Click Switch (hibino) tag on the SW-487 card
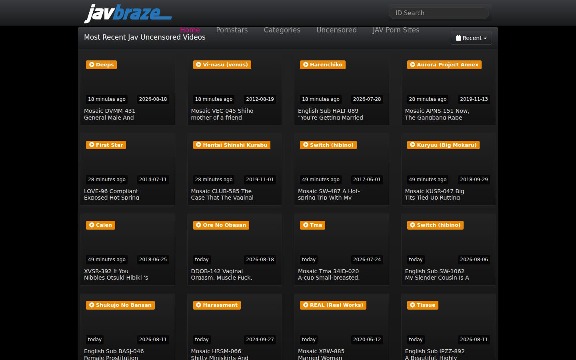Screen dimensions: 576x360 [x=328, y=145]
